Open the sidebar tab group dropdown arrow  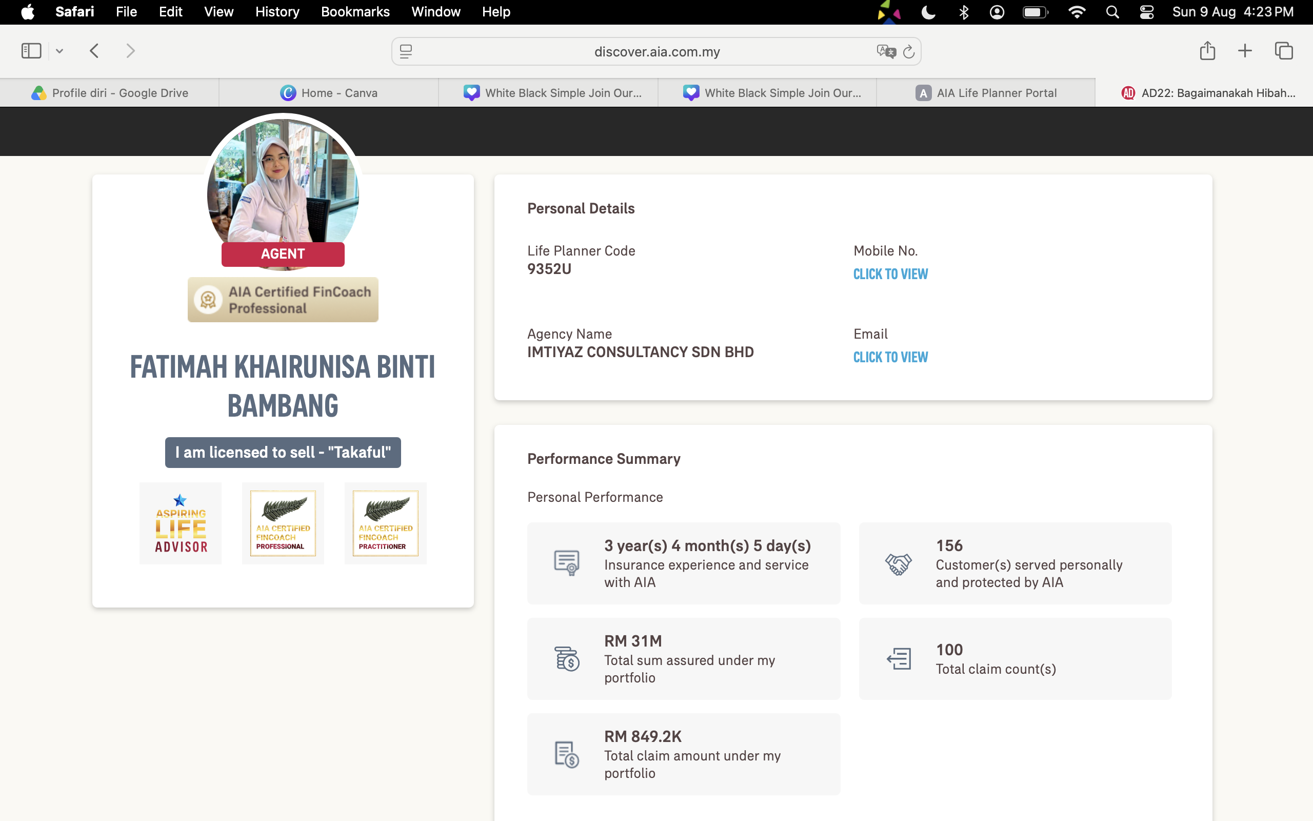coord(59,51)
